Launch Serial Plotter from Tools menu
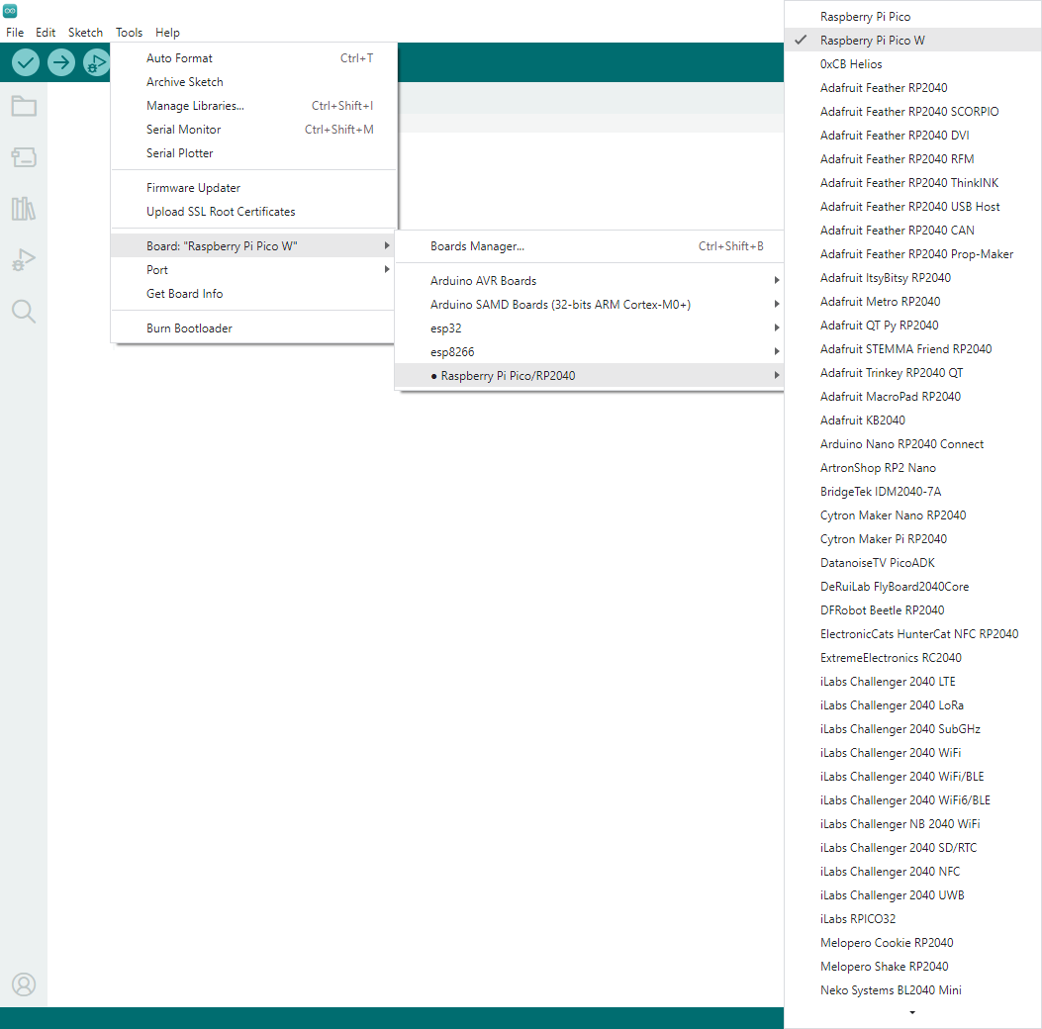Screen dimensions: 1042x1029 click(254, 153)
